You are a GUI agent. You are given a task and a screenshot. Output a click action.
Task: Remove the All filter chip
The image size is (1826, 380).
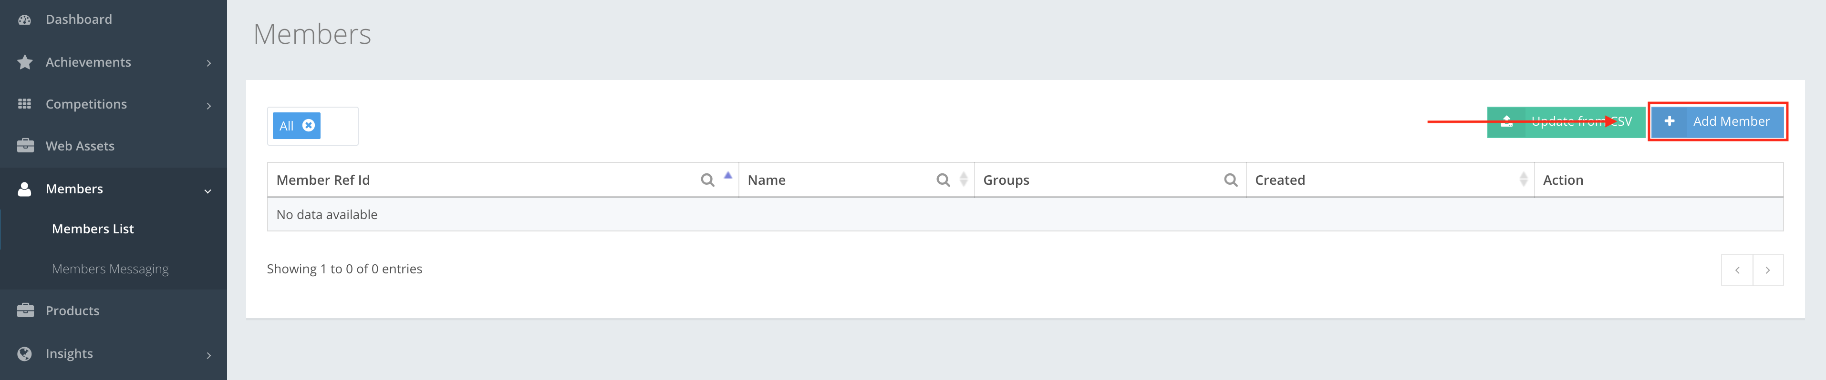[309, 125]
